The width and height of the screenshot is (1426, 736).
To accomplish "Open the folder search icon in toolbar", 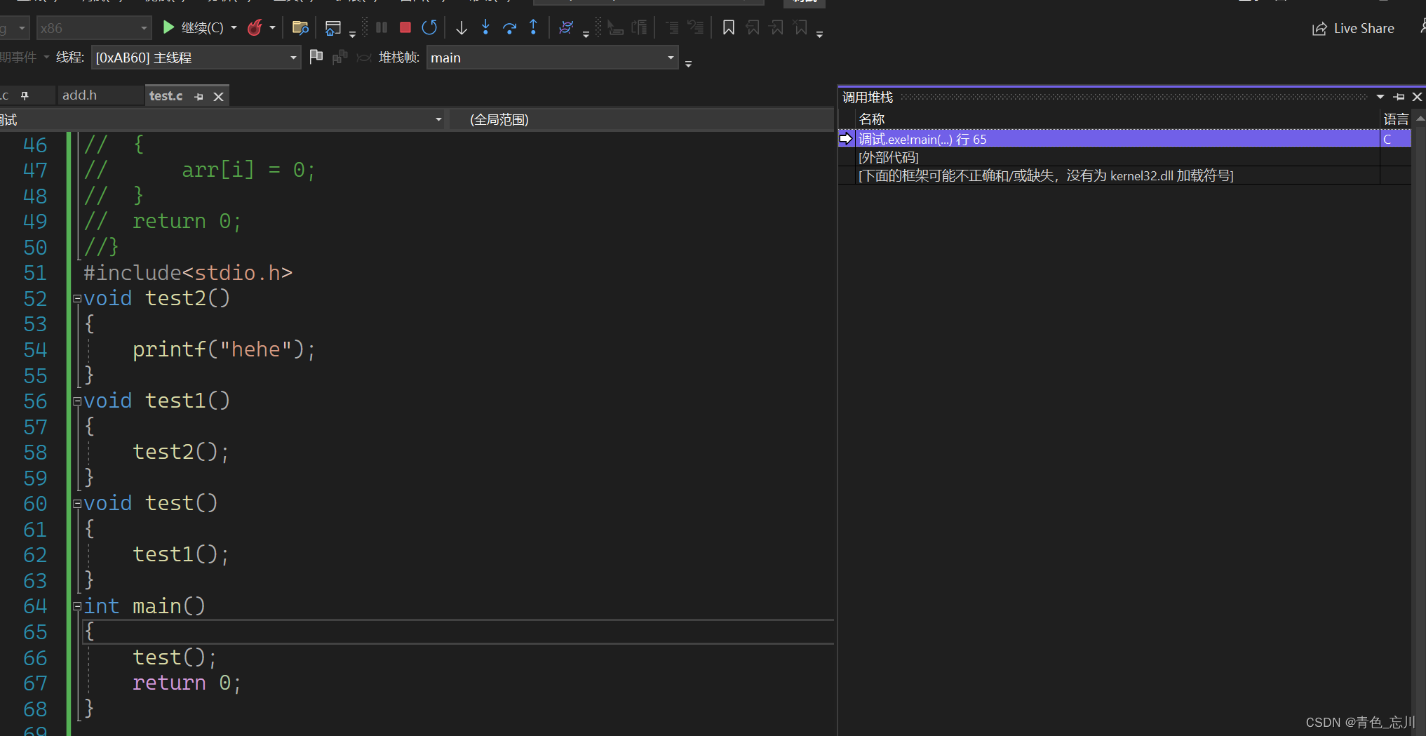I will [x=300, y=27].
